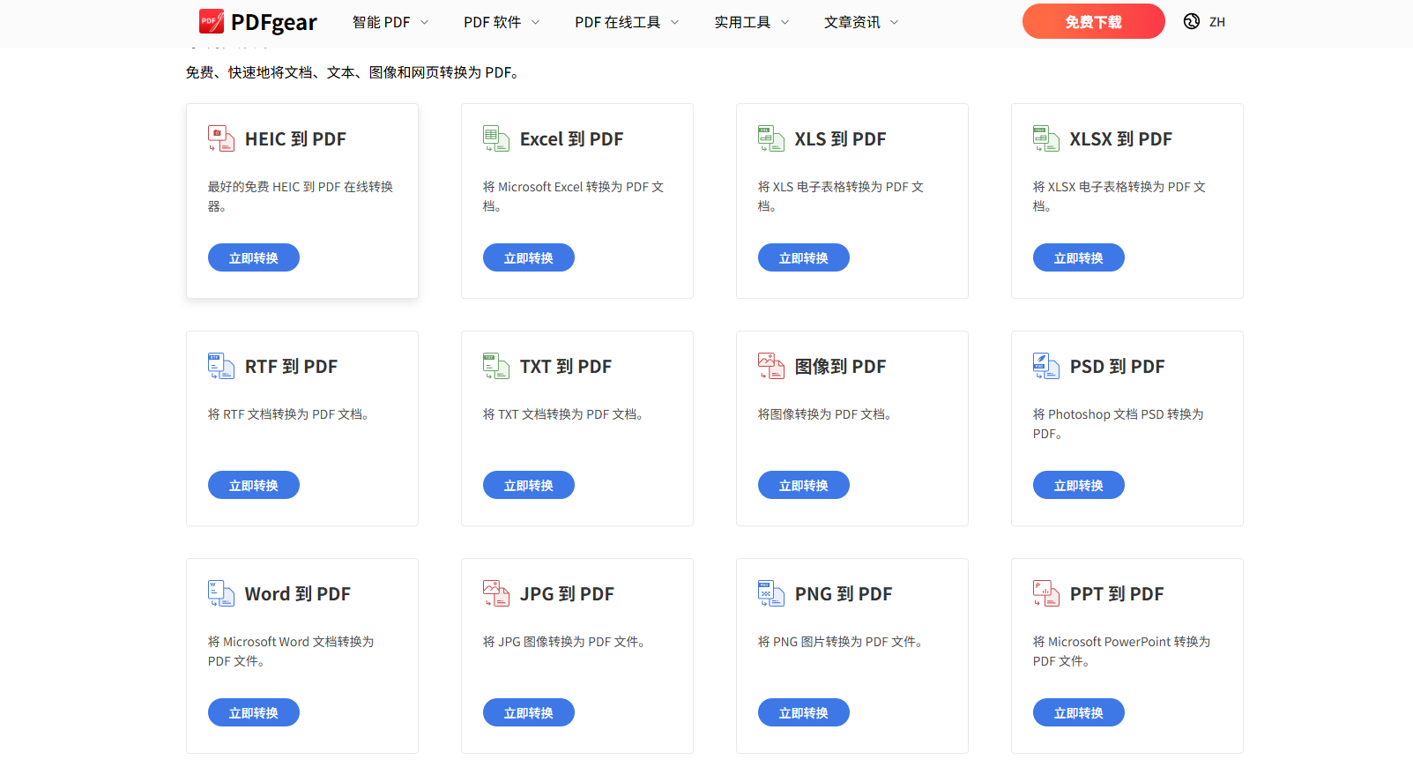Expand the PDF 在线工具 dropdown chevron
Image resolution: width=1413 pixels, height=782 pixels.
tap(675, 22)
